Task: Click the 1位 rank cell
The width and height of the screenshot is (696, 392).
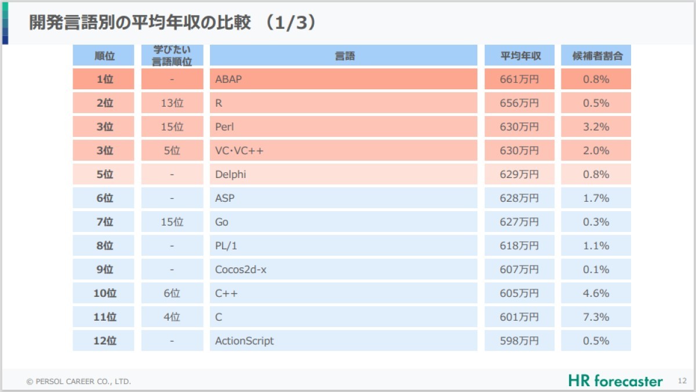Action: (103, 79)
